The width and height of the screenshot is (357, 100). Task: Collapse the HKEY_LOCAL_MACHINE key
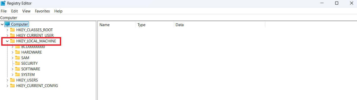point(7,41)
